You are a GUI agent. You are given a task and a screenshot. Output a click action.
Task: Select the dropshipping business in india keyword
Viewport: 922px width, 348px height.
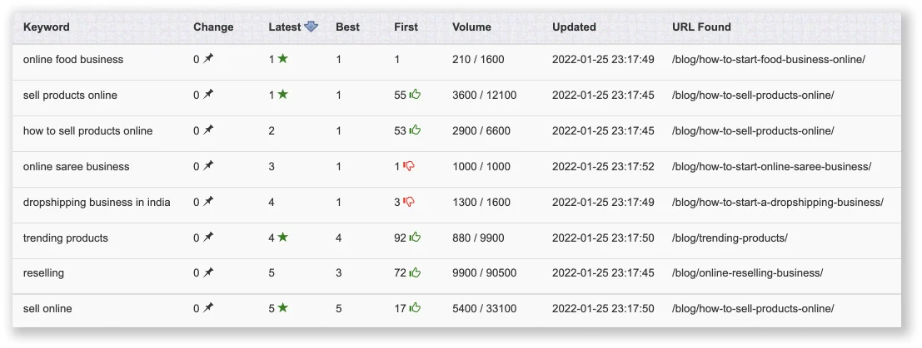pyautogui.click(x=97, y=202)
